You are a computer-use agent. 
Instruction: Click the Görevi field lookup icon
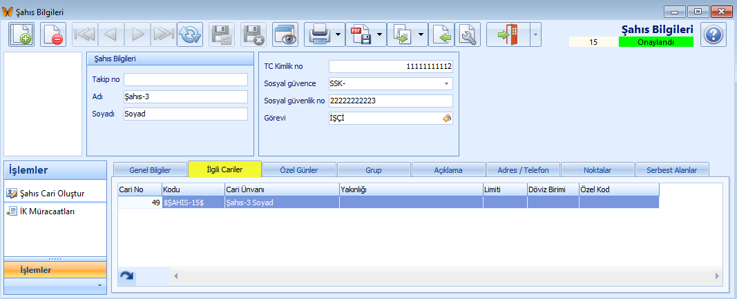coord(447,118)
